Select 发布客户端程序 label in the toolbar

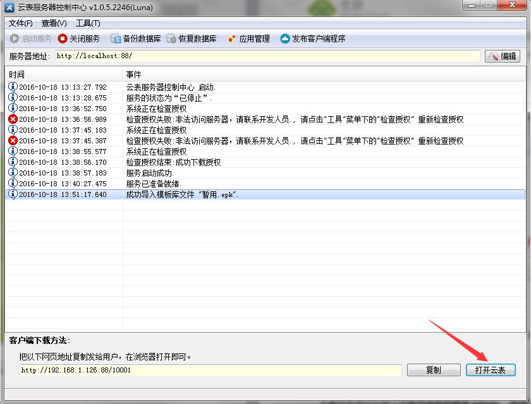(x=319, y=39)
